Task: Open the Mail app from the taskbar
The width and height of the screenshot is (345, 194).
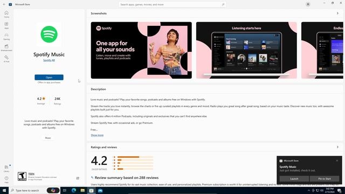Action: (x=100, y=190)
